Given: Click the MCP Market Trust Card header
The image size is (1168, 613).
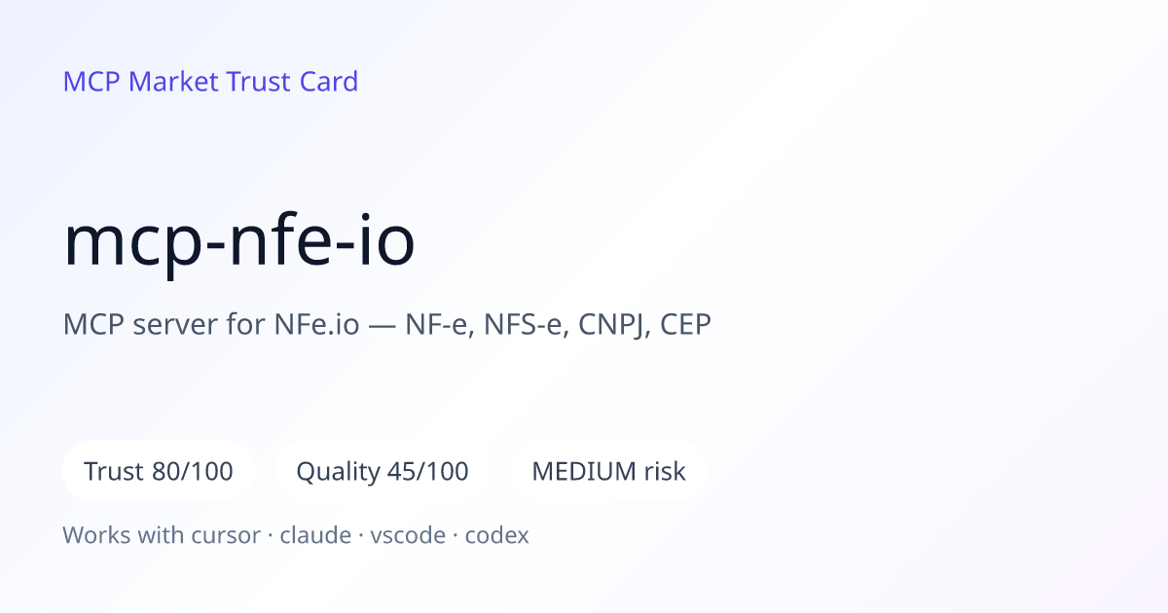Looking at the screenshot, I should click(210, 82).
